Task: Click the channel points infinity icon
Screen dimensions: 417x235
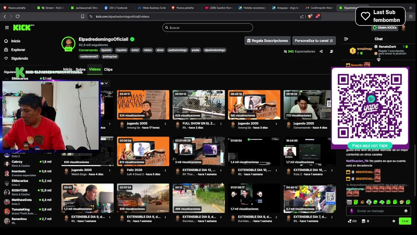Action: point(352,221)
